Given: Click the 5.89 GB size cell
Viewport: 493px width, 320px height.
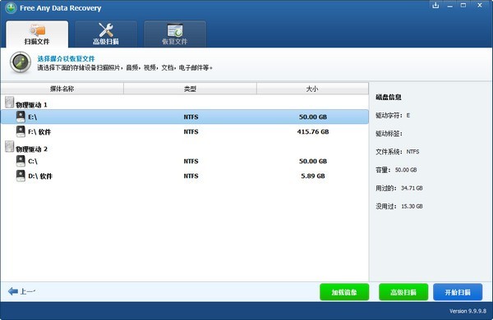Looking at the screenshot, I should pos(313,176).
